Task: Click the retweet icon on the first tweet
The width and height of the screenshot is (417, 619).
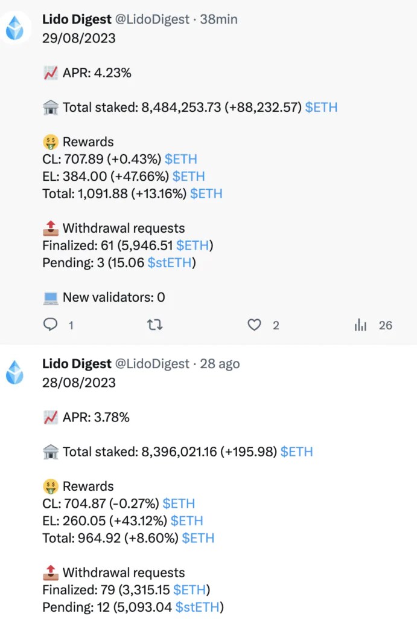Action: [x=154, y=325]
